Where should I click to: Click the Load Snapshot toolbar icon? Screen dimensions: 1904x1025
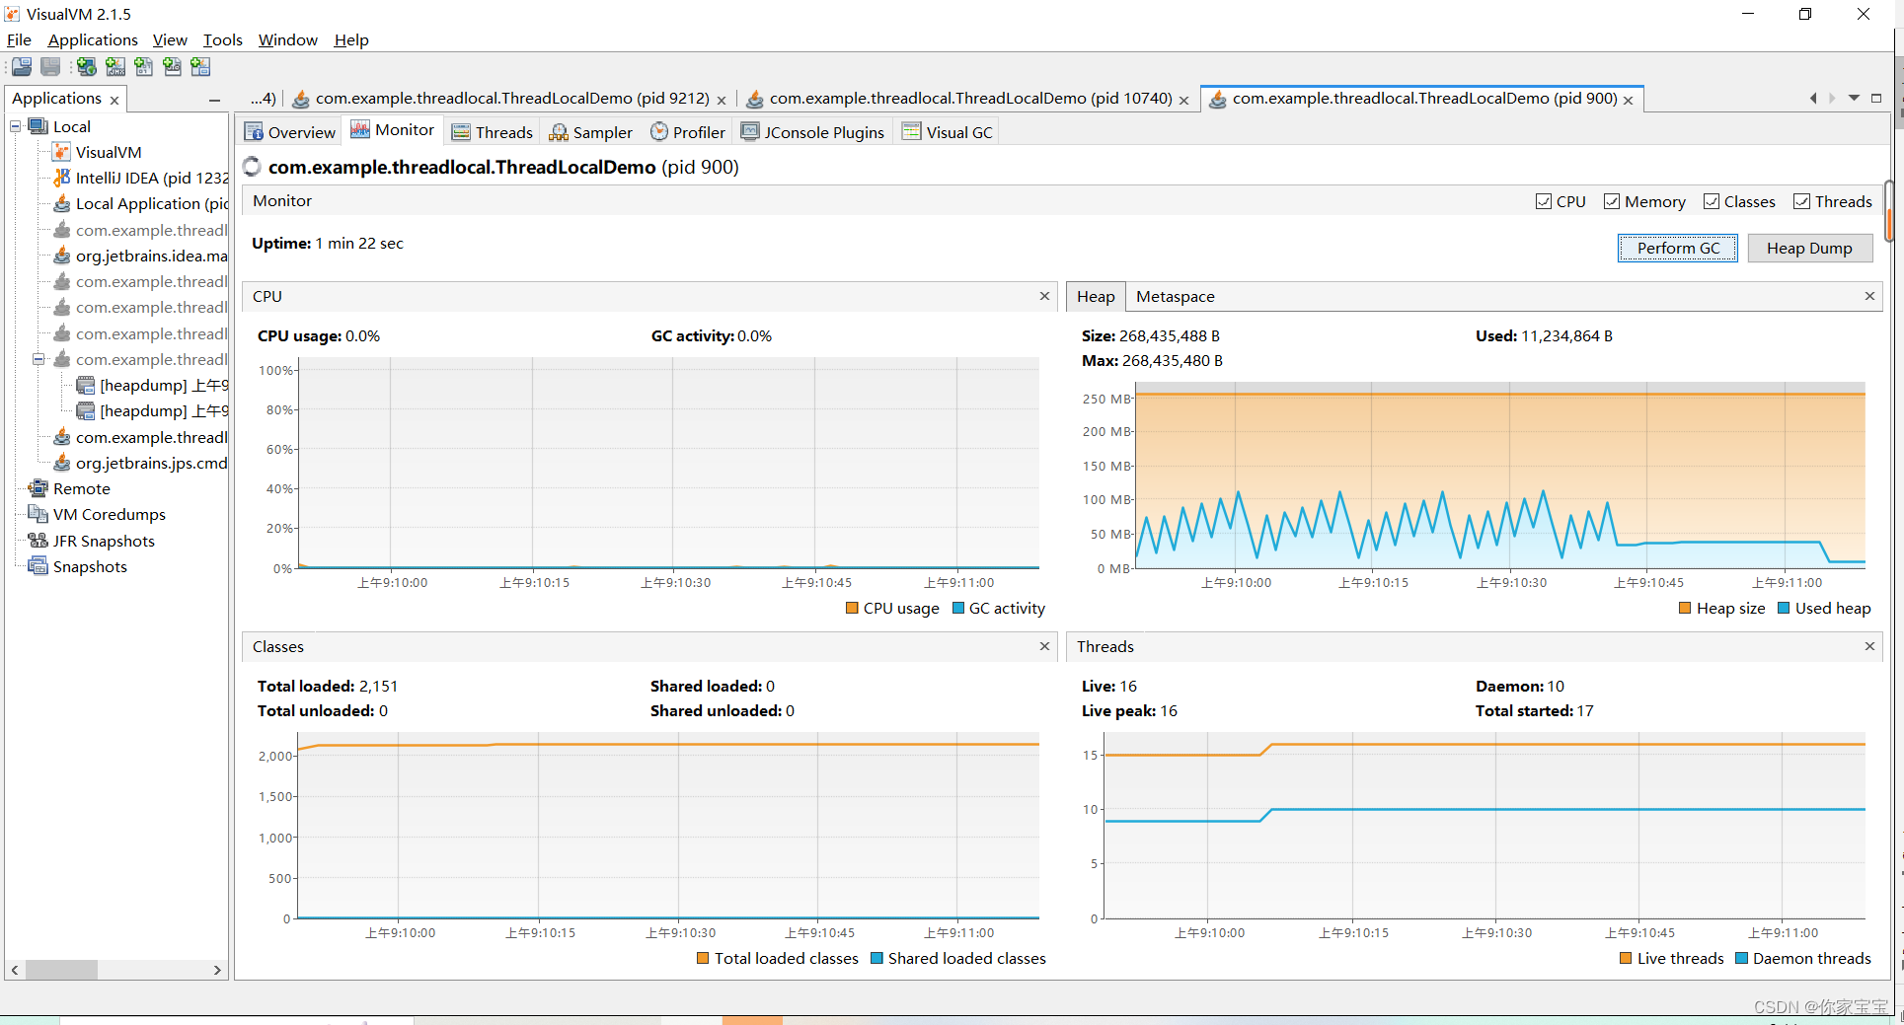[21, 67]
